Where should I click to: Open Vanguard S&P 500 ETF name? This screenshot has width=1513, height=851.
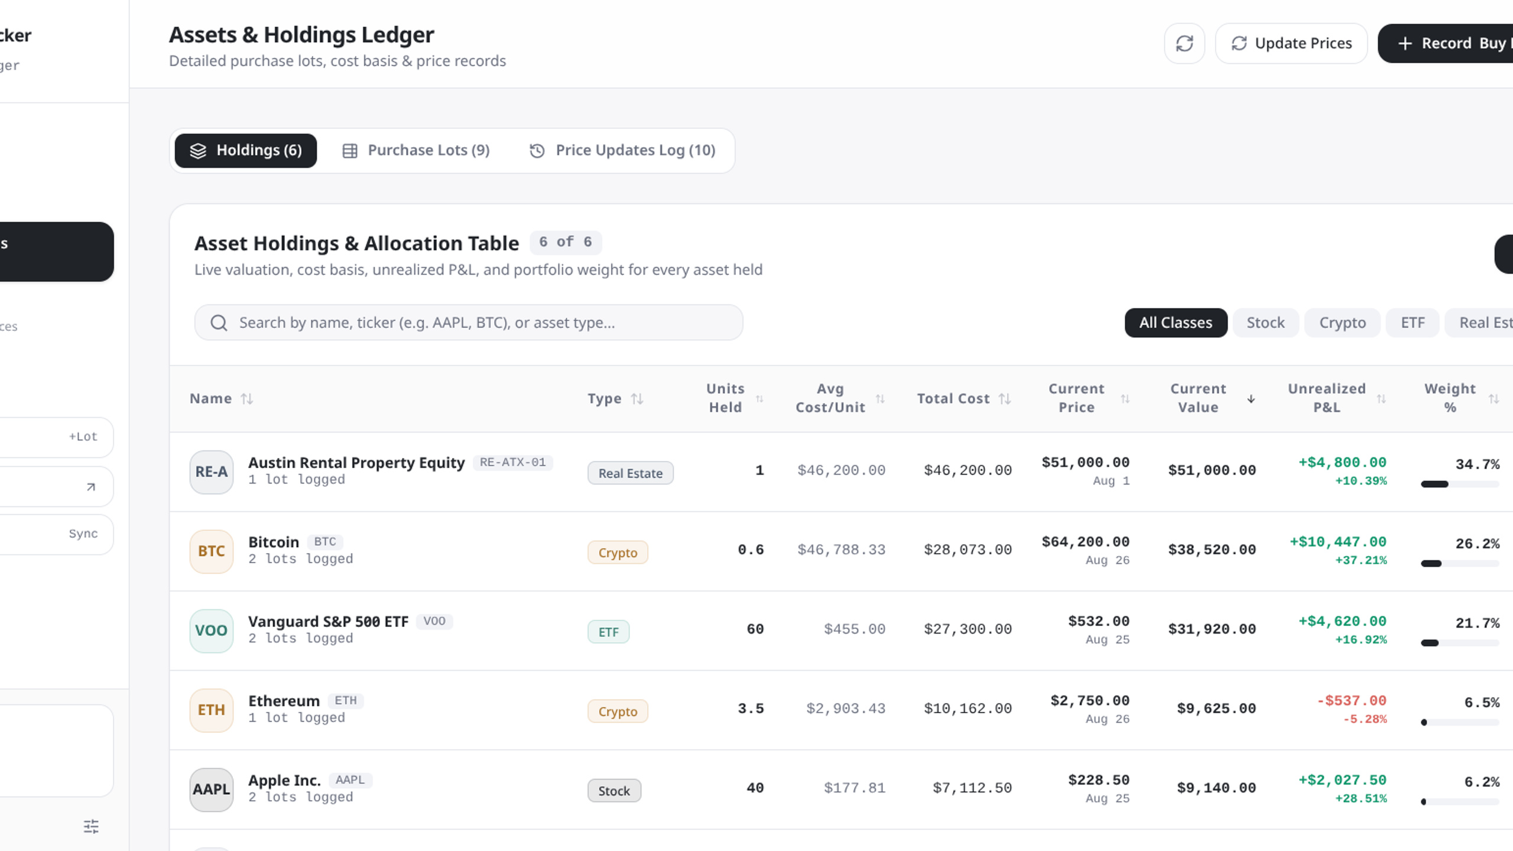coord(328,621)
